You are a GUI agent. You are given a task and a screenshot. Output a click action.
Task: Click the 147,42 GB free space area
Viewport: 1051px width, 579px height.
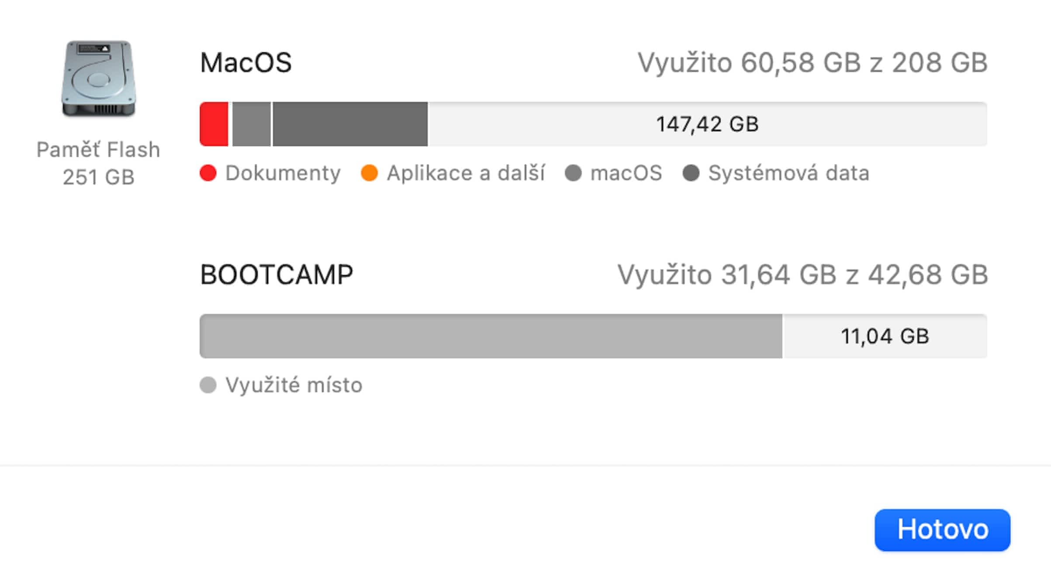(707, 124)
